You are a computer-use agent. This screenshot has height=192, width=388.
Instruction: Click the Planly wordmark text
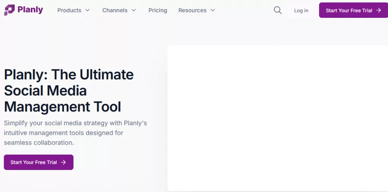(x=30, y=10)
